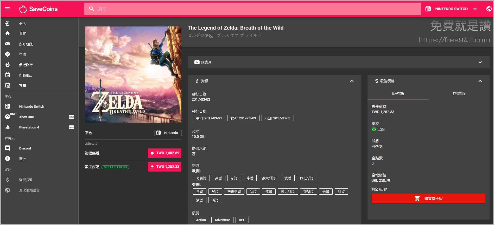Click the SaveCoins piggy bank logo

coord(23,9)
